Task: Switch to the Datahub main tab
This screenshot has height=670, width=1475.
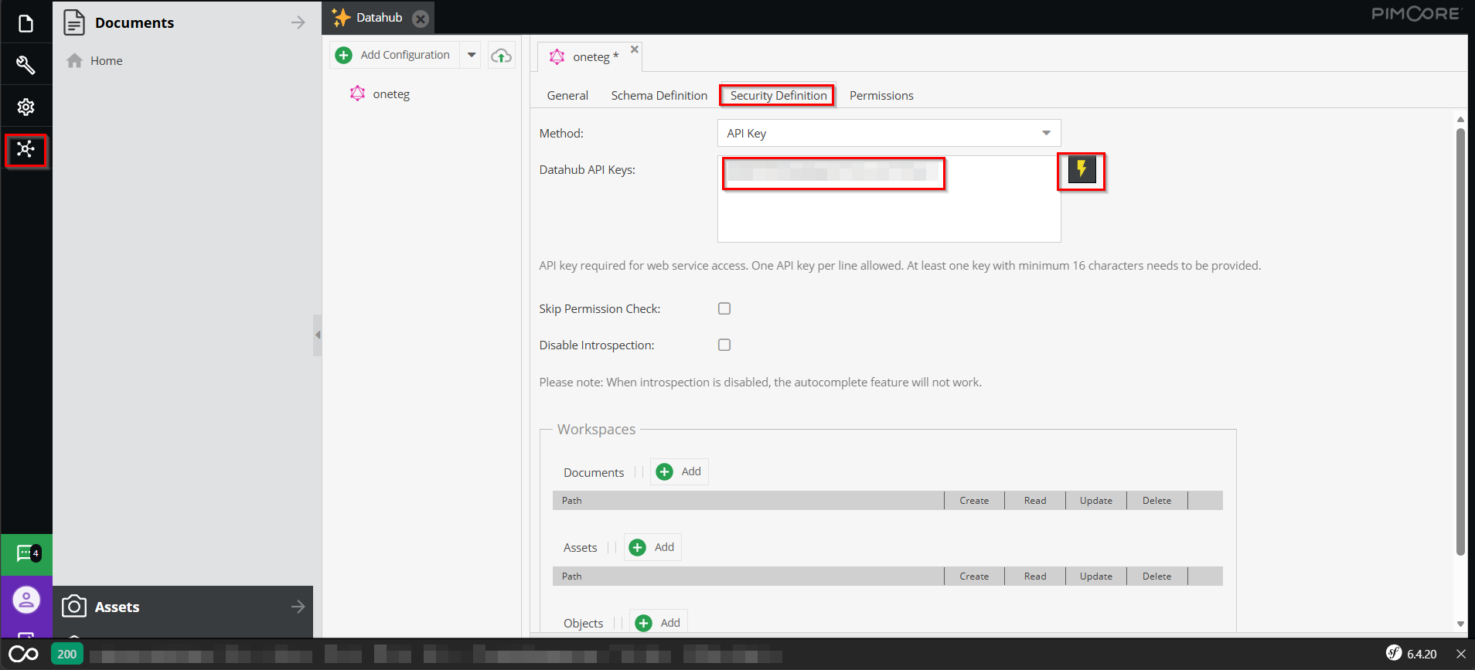Action: pyautogui.click(x=378, y=18)
